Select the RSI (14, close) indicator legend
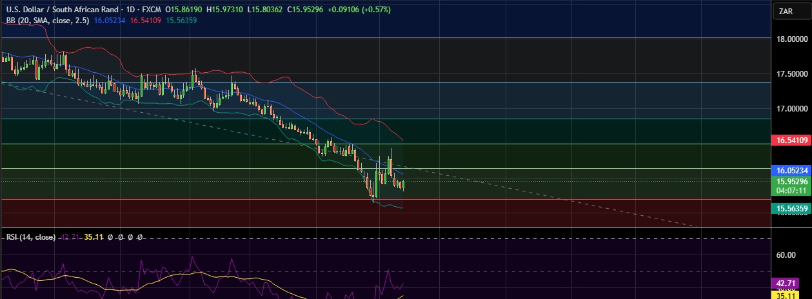The height and width of the screenshot is (299, 812). pos(31,237)
